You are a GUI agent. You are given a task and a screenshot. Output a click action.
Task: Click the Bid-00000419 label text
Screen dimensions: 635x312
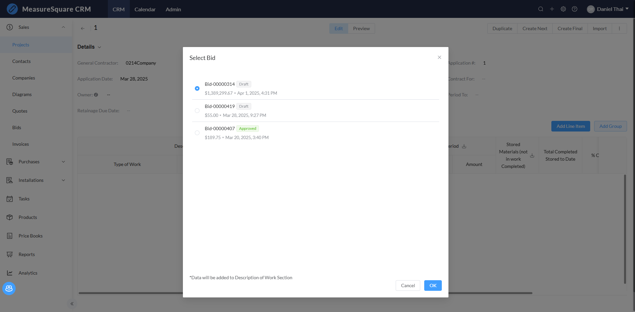point(220,106)
